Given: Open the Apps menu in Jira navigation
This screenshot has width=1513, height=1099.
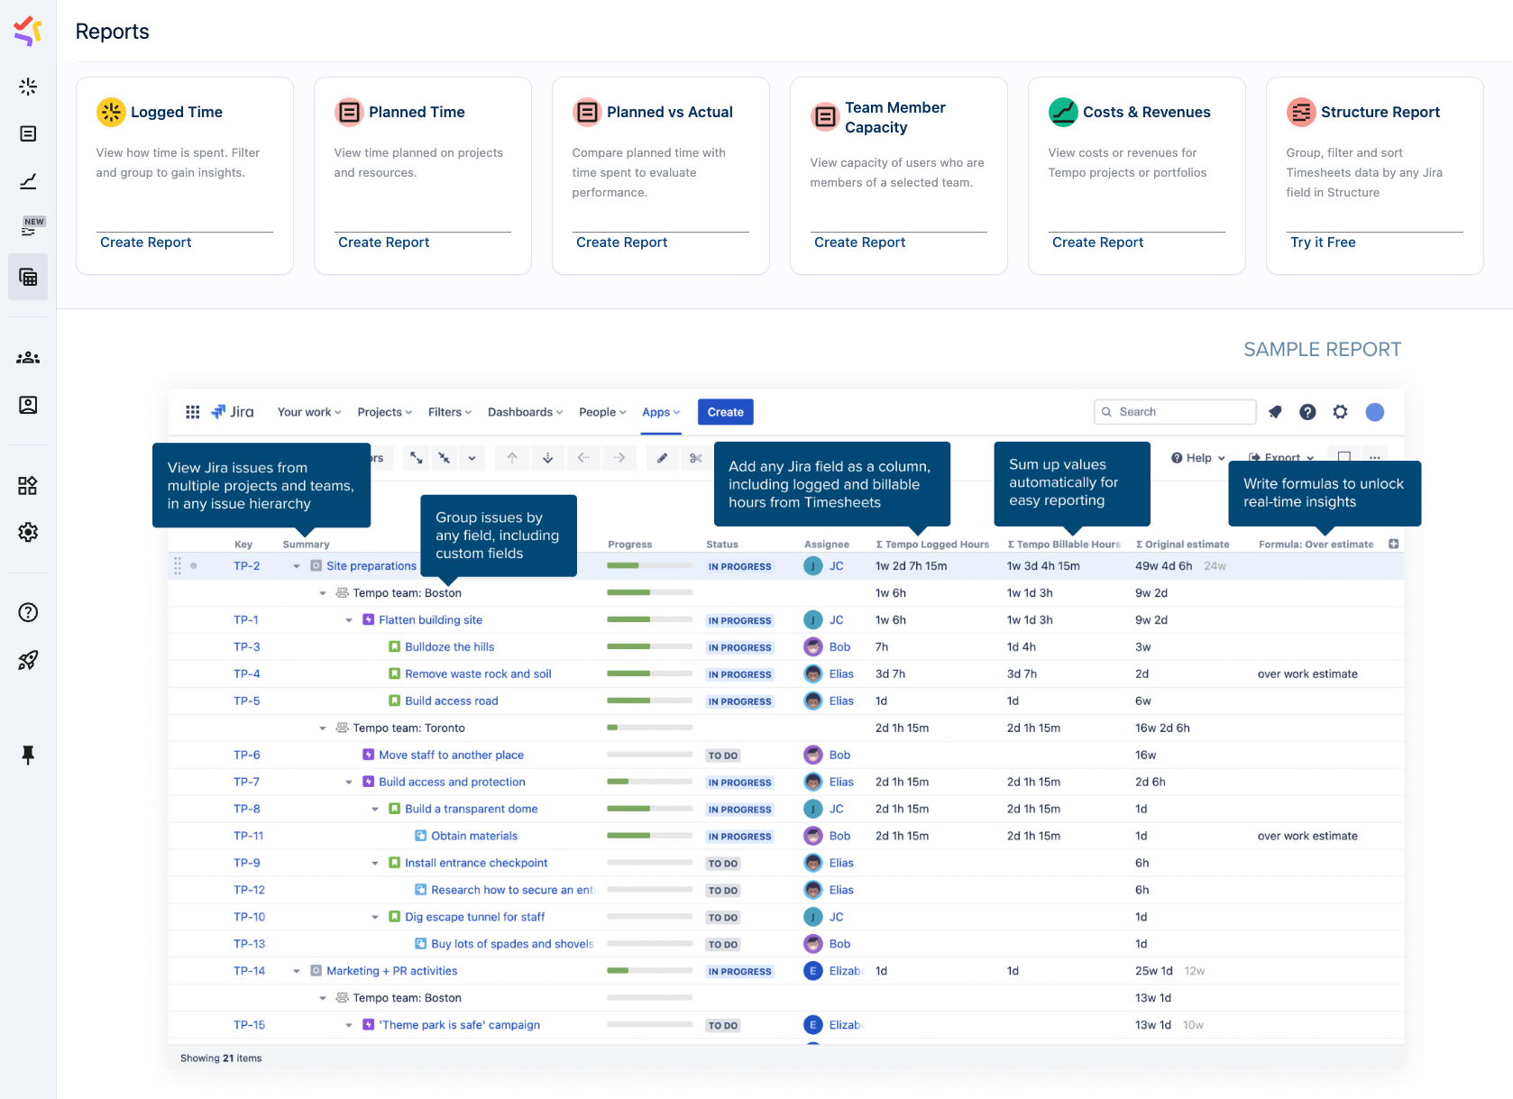Looking at the screenshot, I should pos(661,412).
